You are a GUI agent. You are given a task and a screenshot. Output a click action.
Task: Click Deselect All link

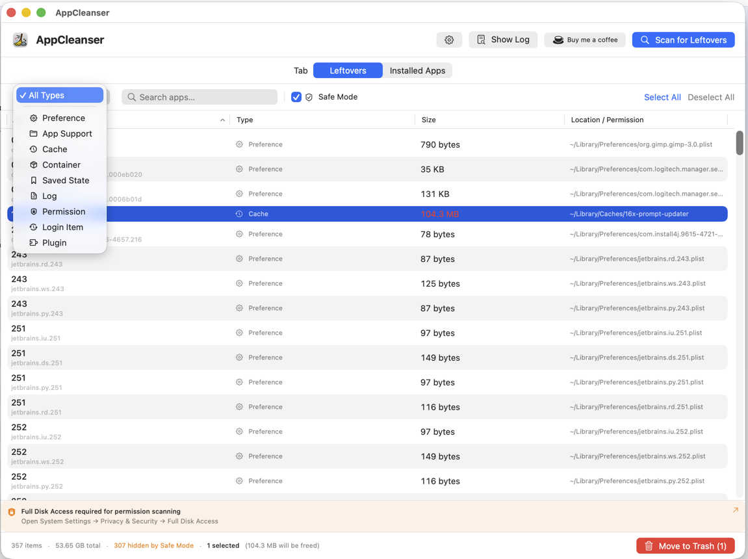click(711, 97)
